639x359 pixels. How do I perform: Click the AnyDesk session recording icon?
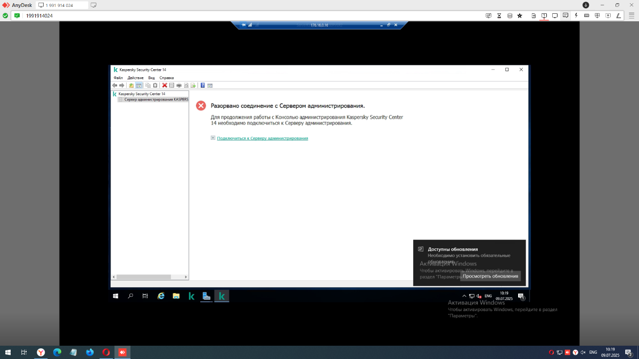(x=608, y=16)
